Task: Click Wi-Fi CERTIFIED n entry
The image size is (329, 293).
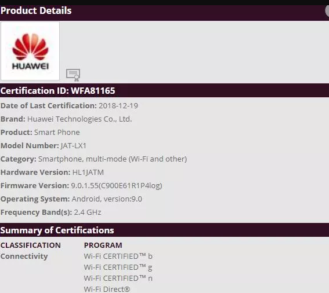Action: 118,279
